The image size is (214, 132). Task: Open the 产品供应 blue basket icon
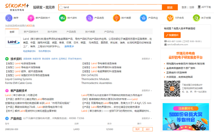(143, 18)
